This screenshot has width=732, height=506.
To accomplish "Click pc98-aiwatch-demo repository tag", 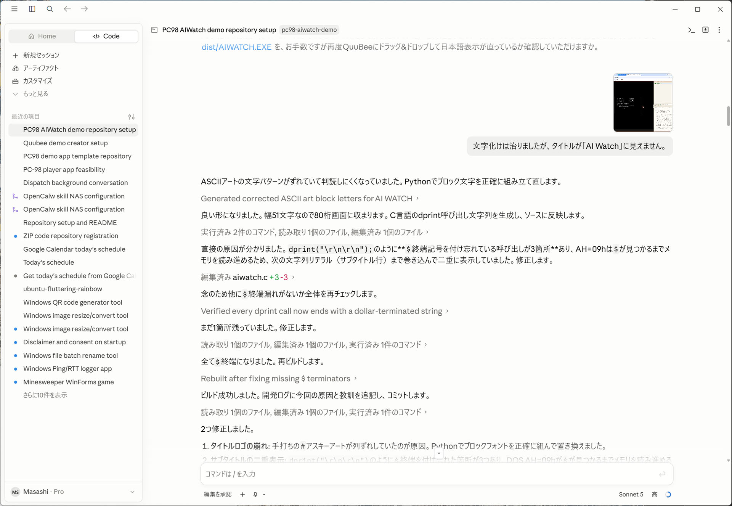I will (309, 30).
